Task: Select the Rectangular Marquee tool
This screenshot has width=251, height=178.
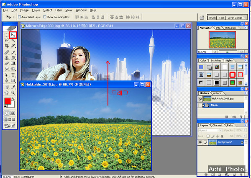Action: coord(7,35)
